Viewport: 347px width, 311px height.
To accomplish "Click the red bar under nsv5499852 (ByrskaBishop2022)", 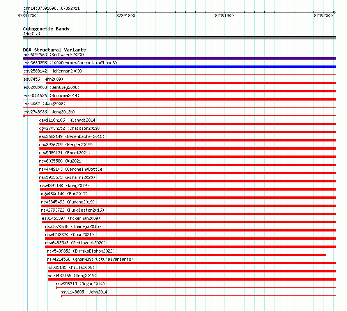I will pyautogui.click(x=186, y=255).
